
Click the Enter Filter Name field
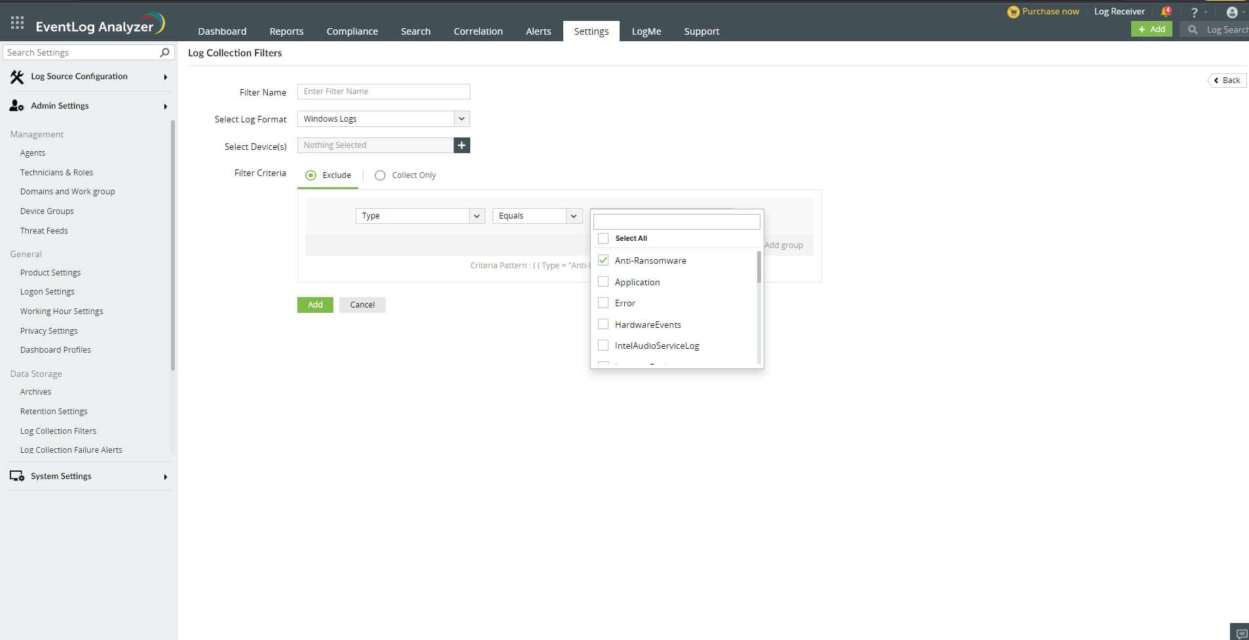tap(383, 92)
